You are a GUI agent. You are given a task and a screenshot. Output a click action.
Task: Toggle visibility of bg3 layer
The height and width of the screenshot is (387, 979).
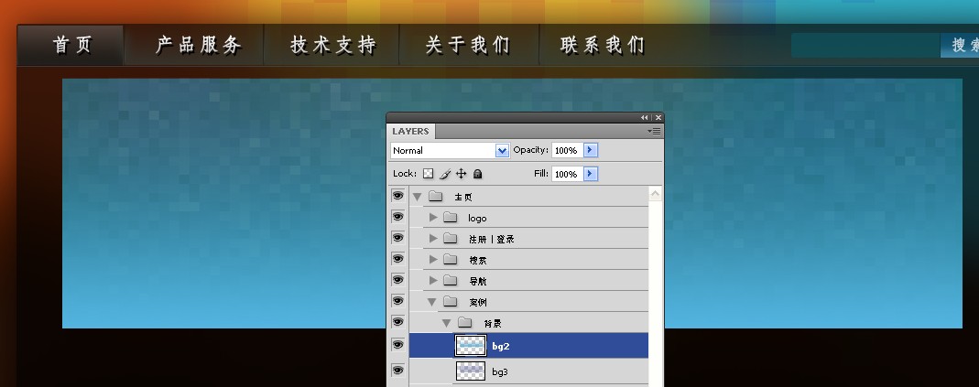pos(397,371)
